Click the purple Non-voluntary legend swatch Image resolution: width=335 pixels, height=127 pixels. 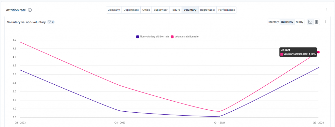click(x=138, y=36)
